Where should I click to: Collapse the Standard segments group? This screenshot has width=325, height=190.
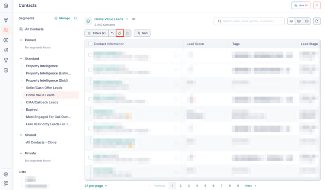pyautogui.click(x=21, y=58)
